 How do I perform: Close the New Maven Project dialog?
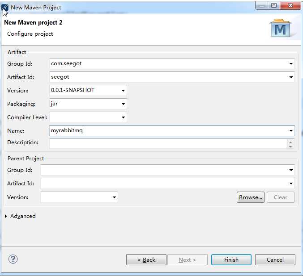coord(290,5)
